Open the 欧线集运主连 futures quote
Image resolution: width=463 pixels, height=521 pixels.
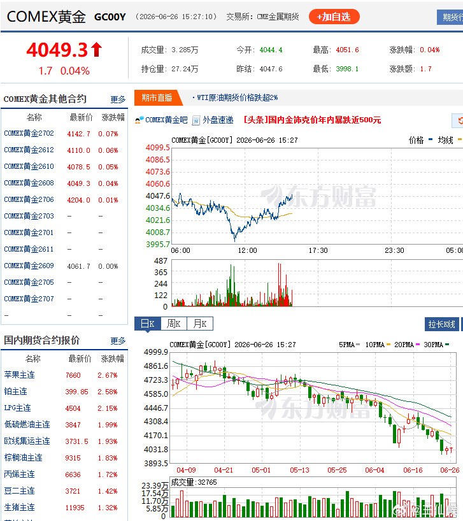(27, 441)
